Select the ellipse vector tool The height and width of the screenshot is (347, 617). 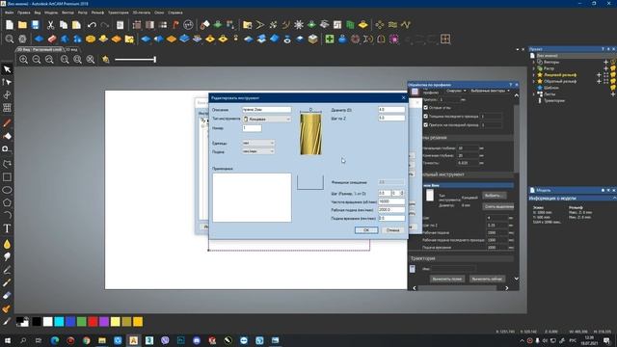coord(7,190)
